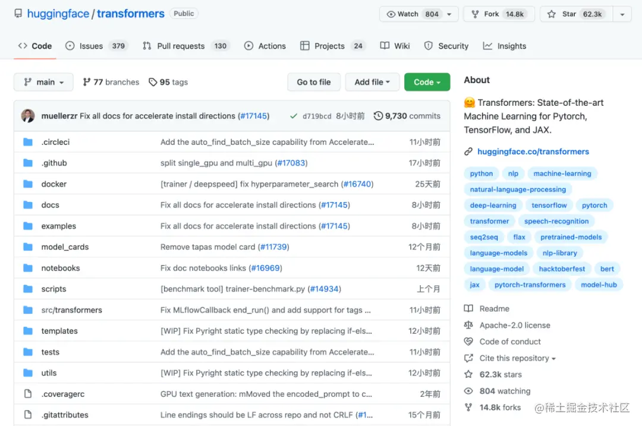Switch to the Issues tab
The width and height of the screenshot is (642, 426).
97,46
